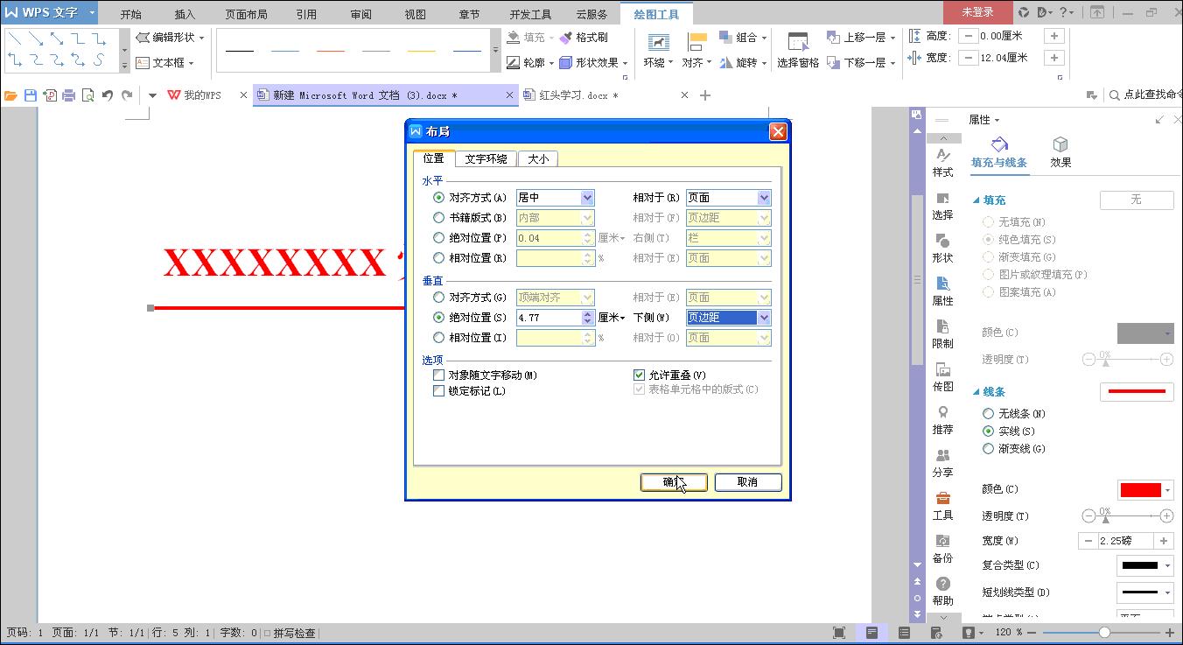Switch to the 文字环绕 tab in dialog
Screen dimensions: 1183x645
[486, 158]
